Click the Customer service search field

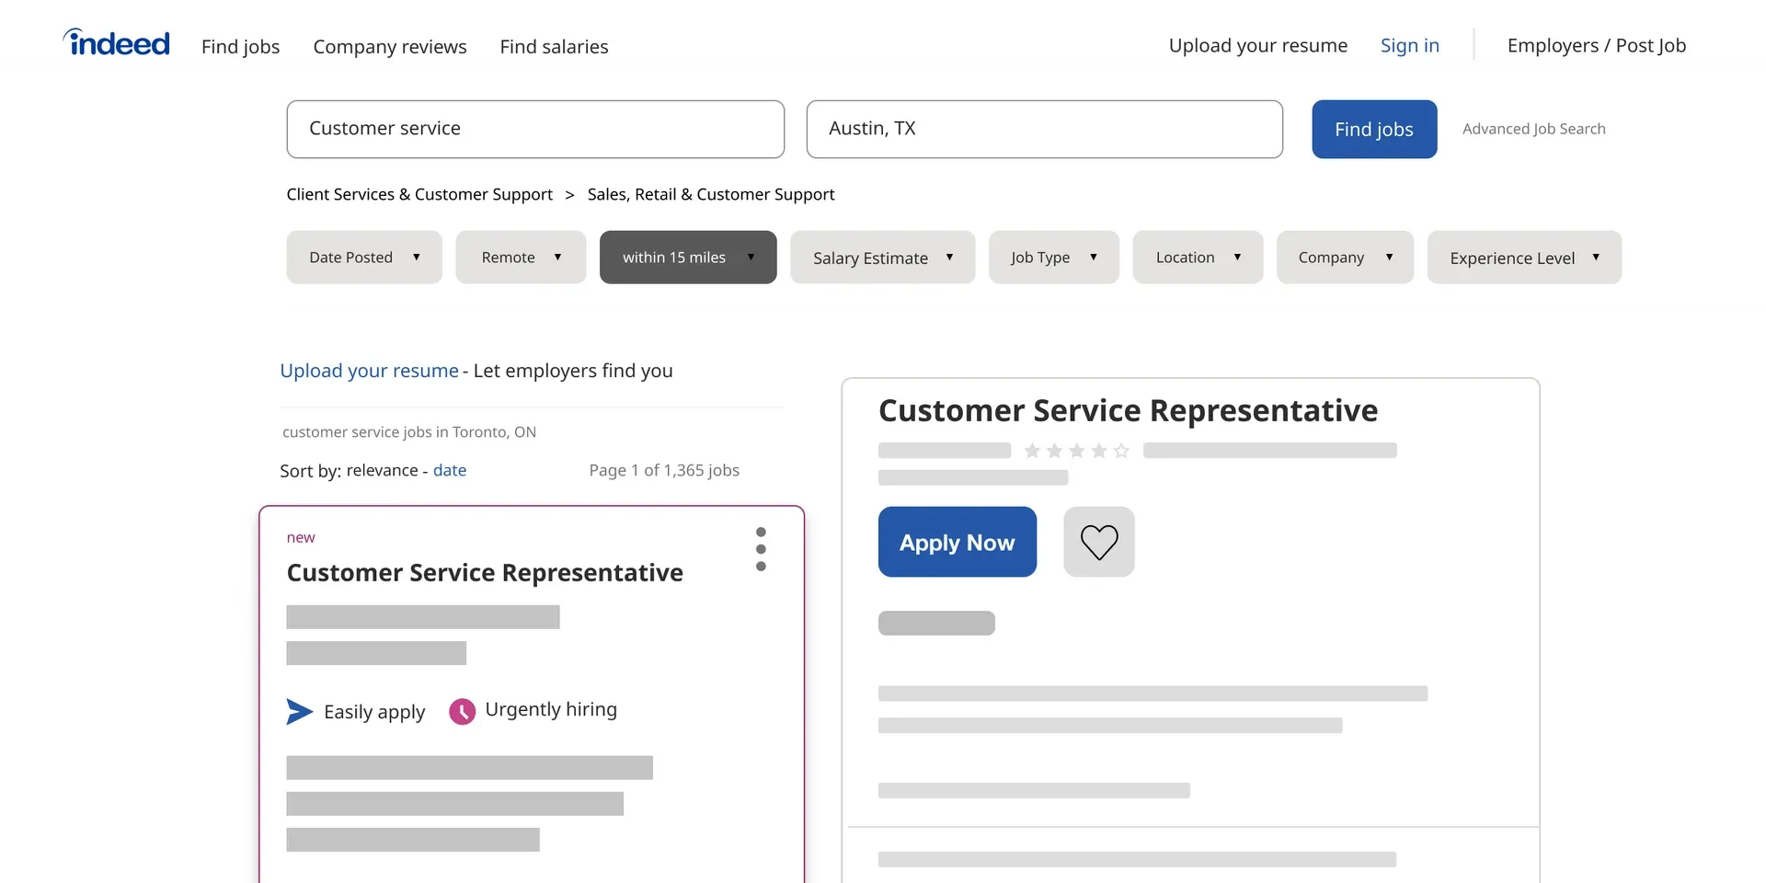535,129
